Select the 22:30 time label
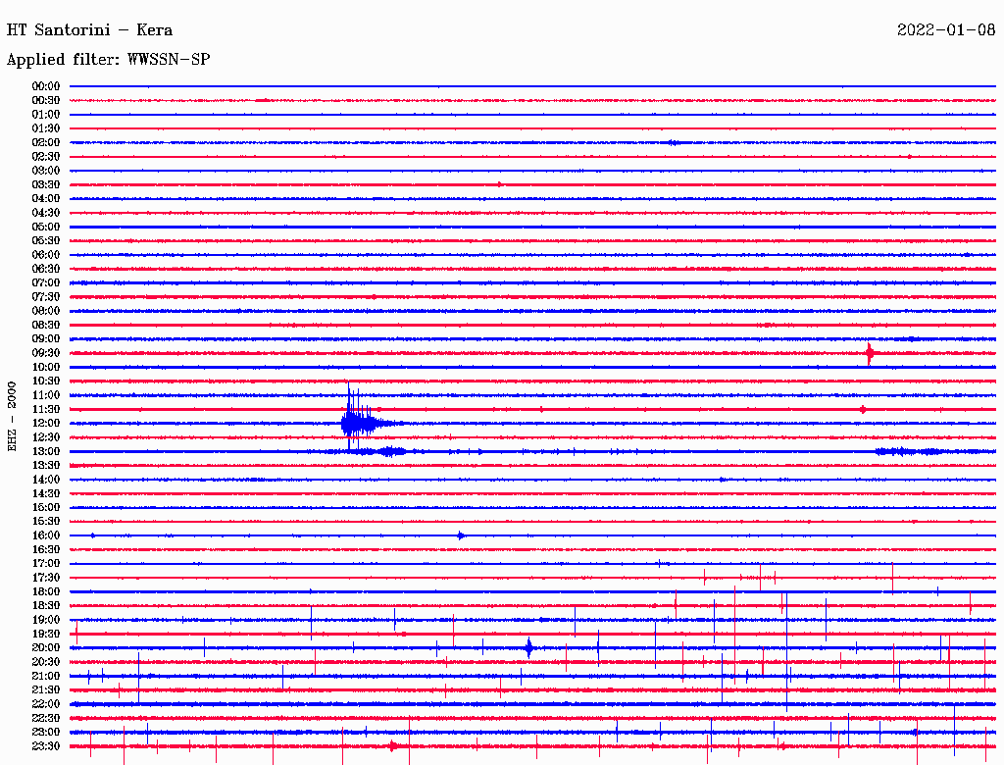1004x765 pixels. click(x=46, y=718)
